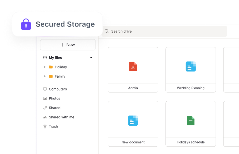
Task: Select the Admin file card thumbnail
Action: 133,65
